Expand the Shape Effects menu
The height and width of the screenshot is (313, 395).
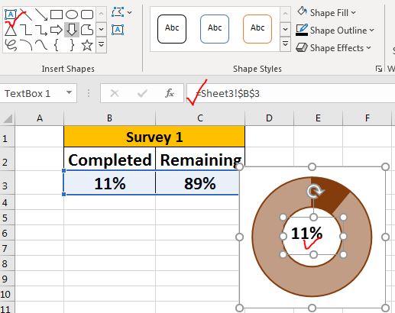(x=334, y=48)
